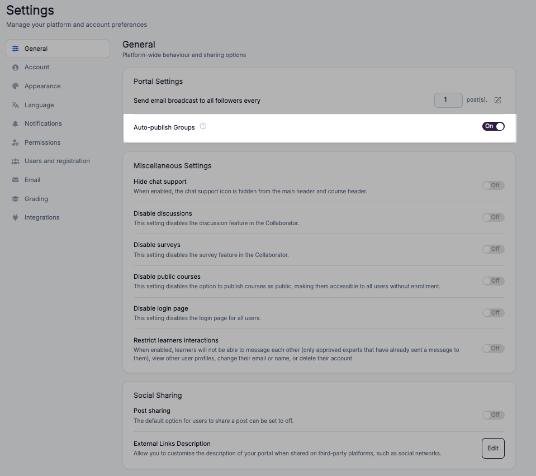Click the Email envelope icon

coord(16,180)
